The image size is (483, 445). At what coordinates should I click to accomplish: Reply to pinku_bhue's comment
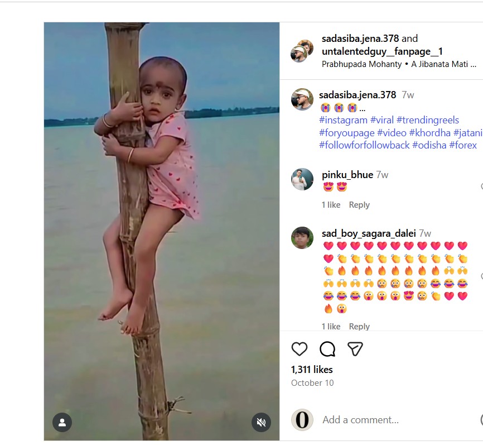pos(359,205)
